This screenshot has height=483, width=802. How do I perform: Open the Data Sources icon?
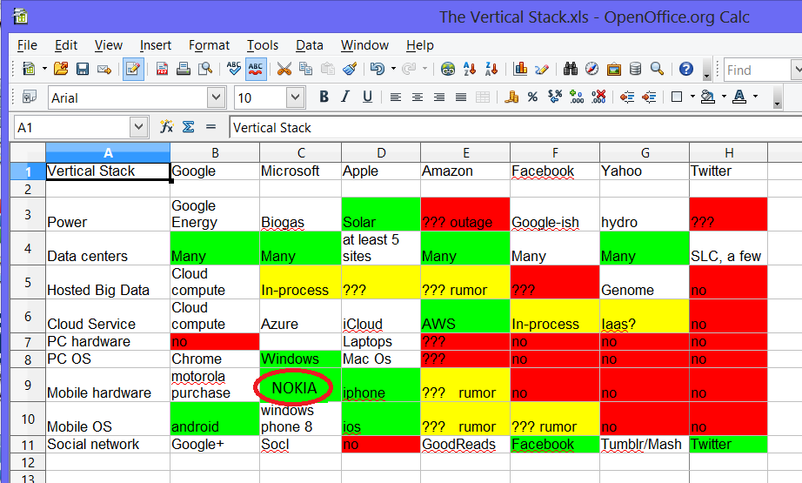click(635, 69)
